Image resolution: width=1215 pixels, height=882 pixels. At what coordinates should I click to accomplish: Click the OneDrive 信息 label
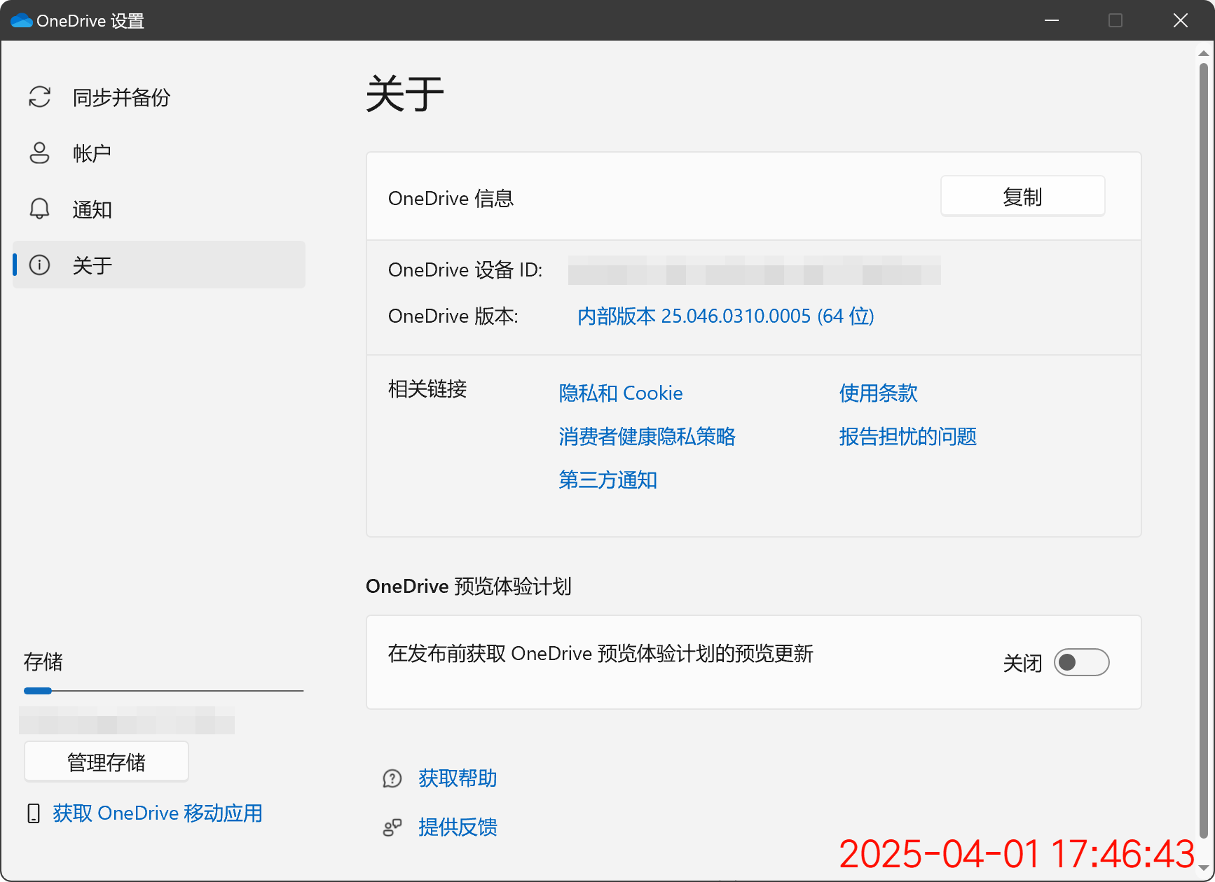[451, 199]
